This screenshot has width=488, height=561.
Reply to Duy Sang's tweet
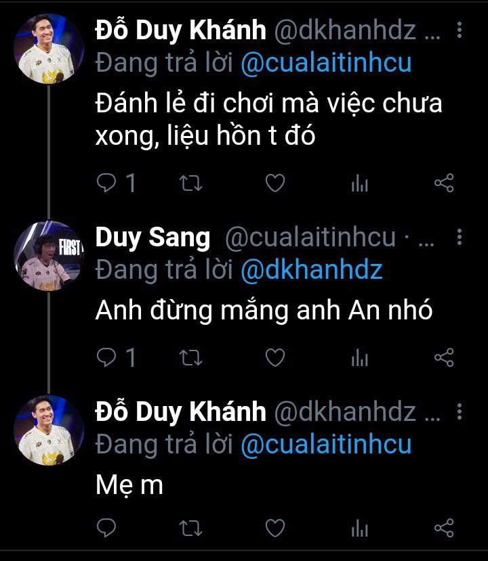tap(107, 357)
